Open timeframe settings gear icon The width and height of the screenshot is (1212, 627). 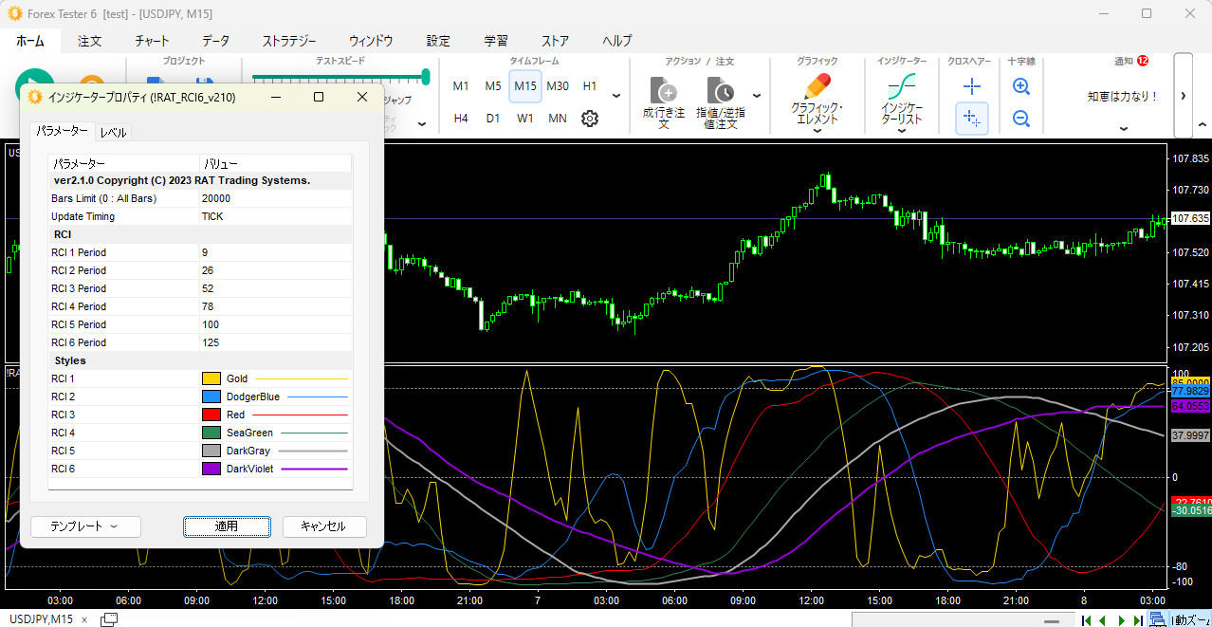coord(590,119)
